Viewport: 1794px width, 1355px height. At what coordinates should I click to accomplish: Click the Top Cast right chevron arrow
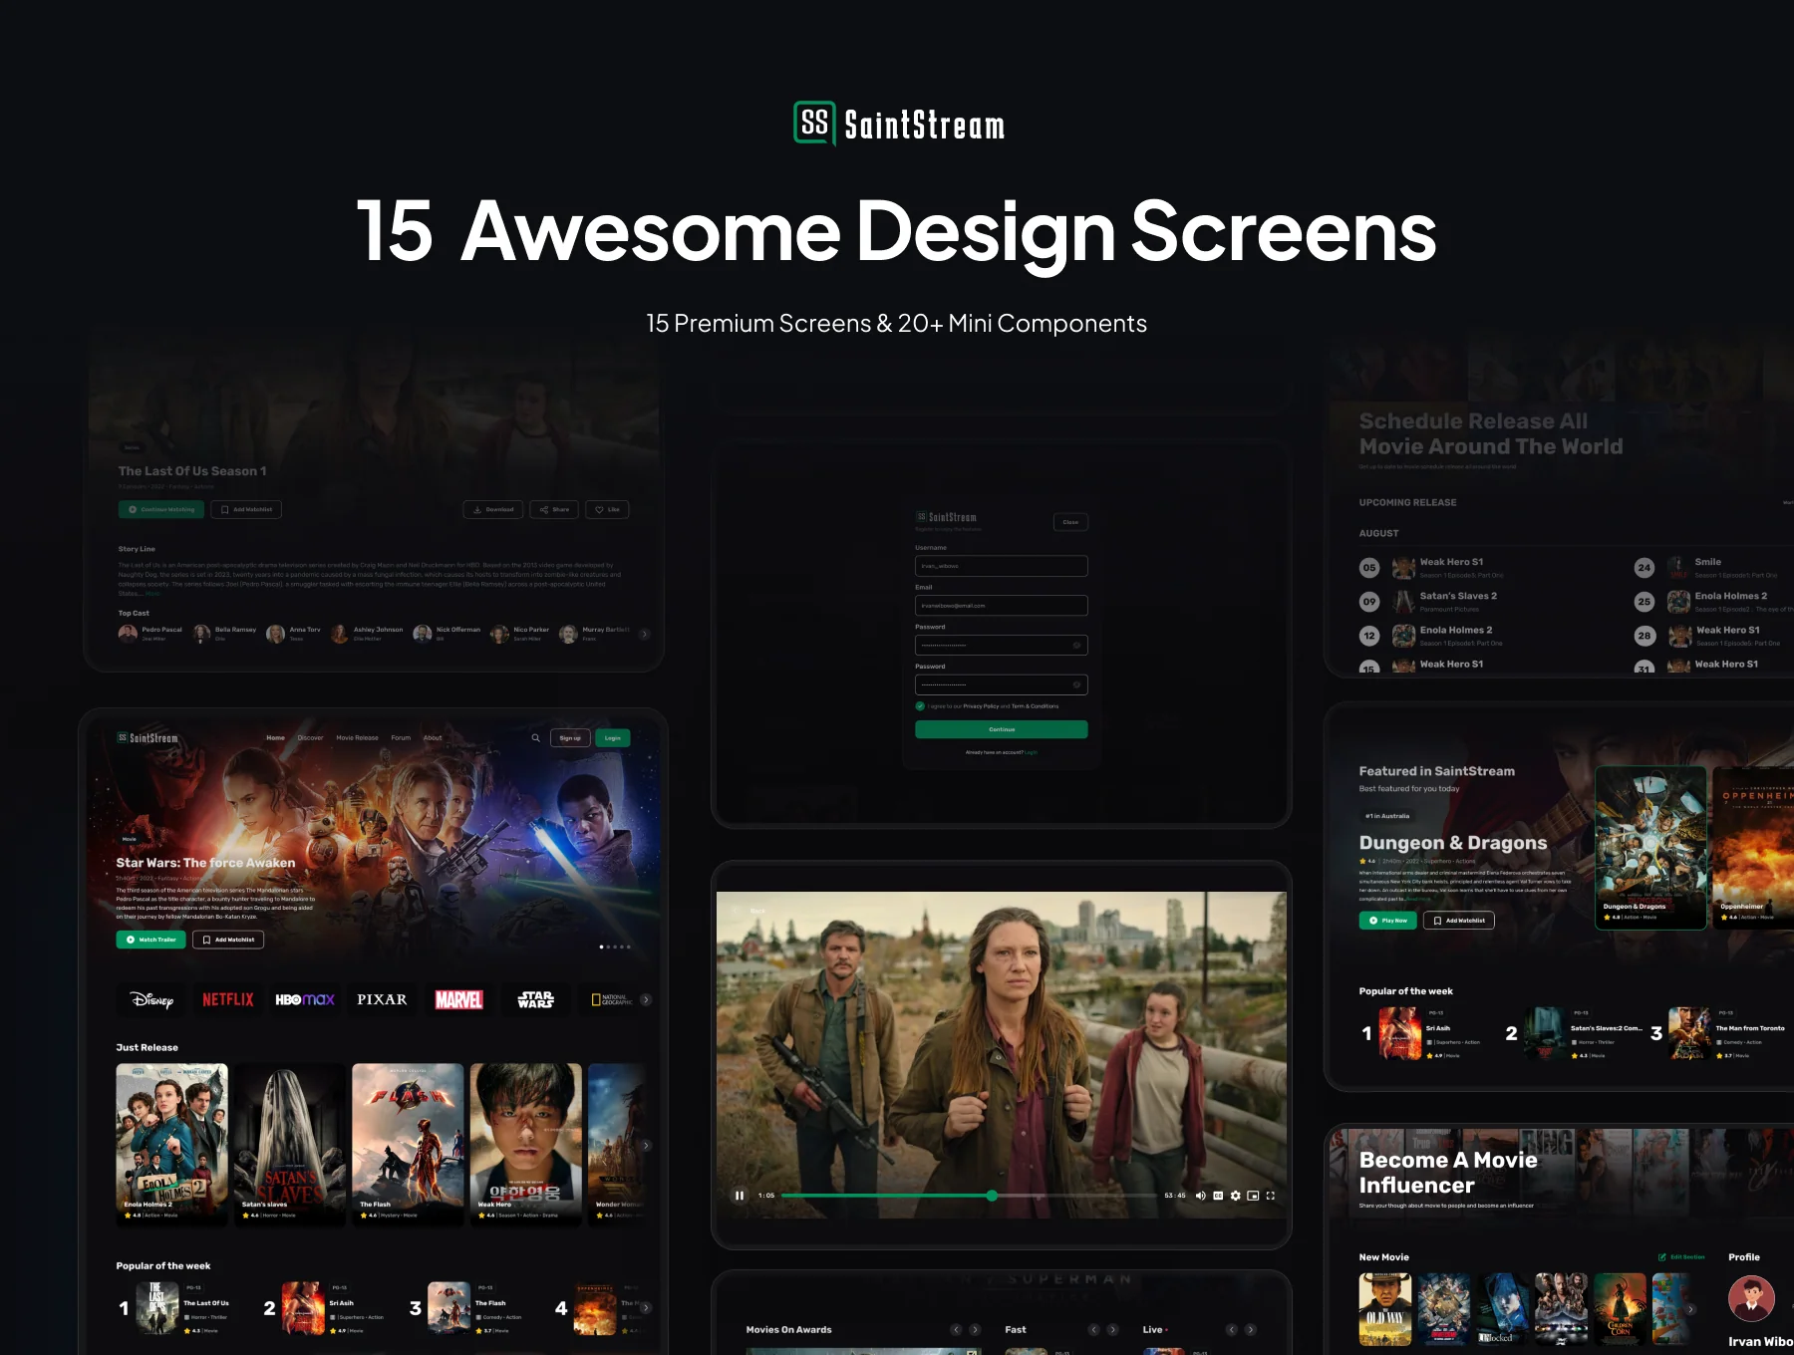[x=644, y=634]
